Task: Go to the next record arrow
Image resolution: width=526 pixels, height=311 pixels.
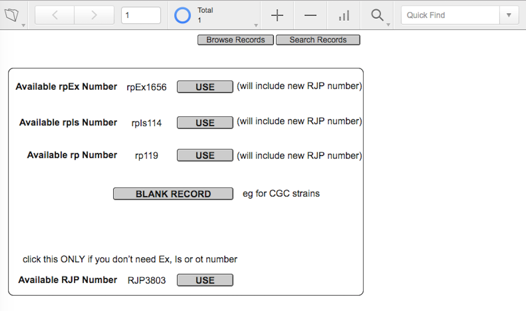Action: pos(94,15)
